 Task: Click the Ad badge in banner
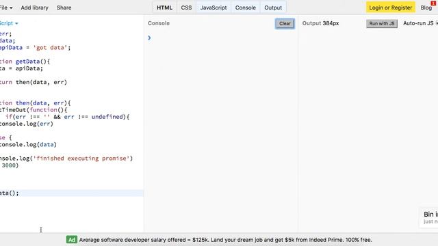(71, 240)
